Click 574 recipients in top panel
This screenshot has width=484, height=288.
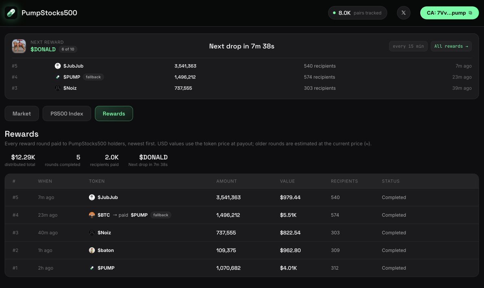click(x=319, y=77)
